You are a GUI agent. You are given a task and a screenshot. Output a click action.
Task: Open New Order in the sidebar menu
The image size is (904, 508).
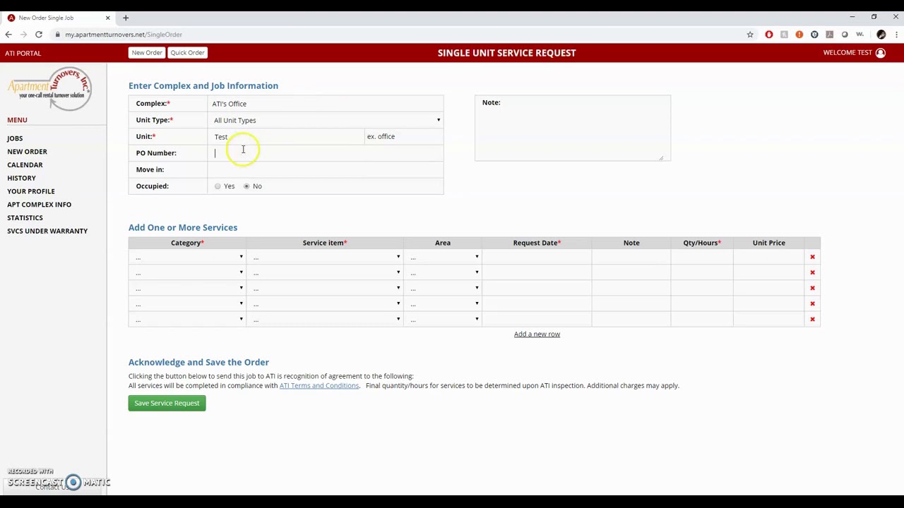click(27, 152)
